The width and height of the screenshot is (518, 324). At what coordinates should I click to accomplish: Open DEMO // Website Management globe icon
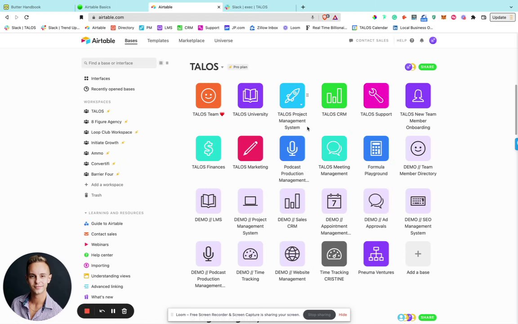coord(292,254)
